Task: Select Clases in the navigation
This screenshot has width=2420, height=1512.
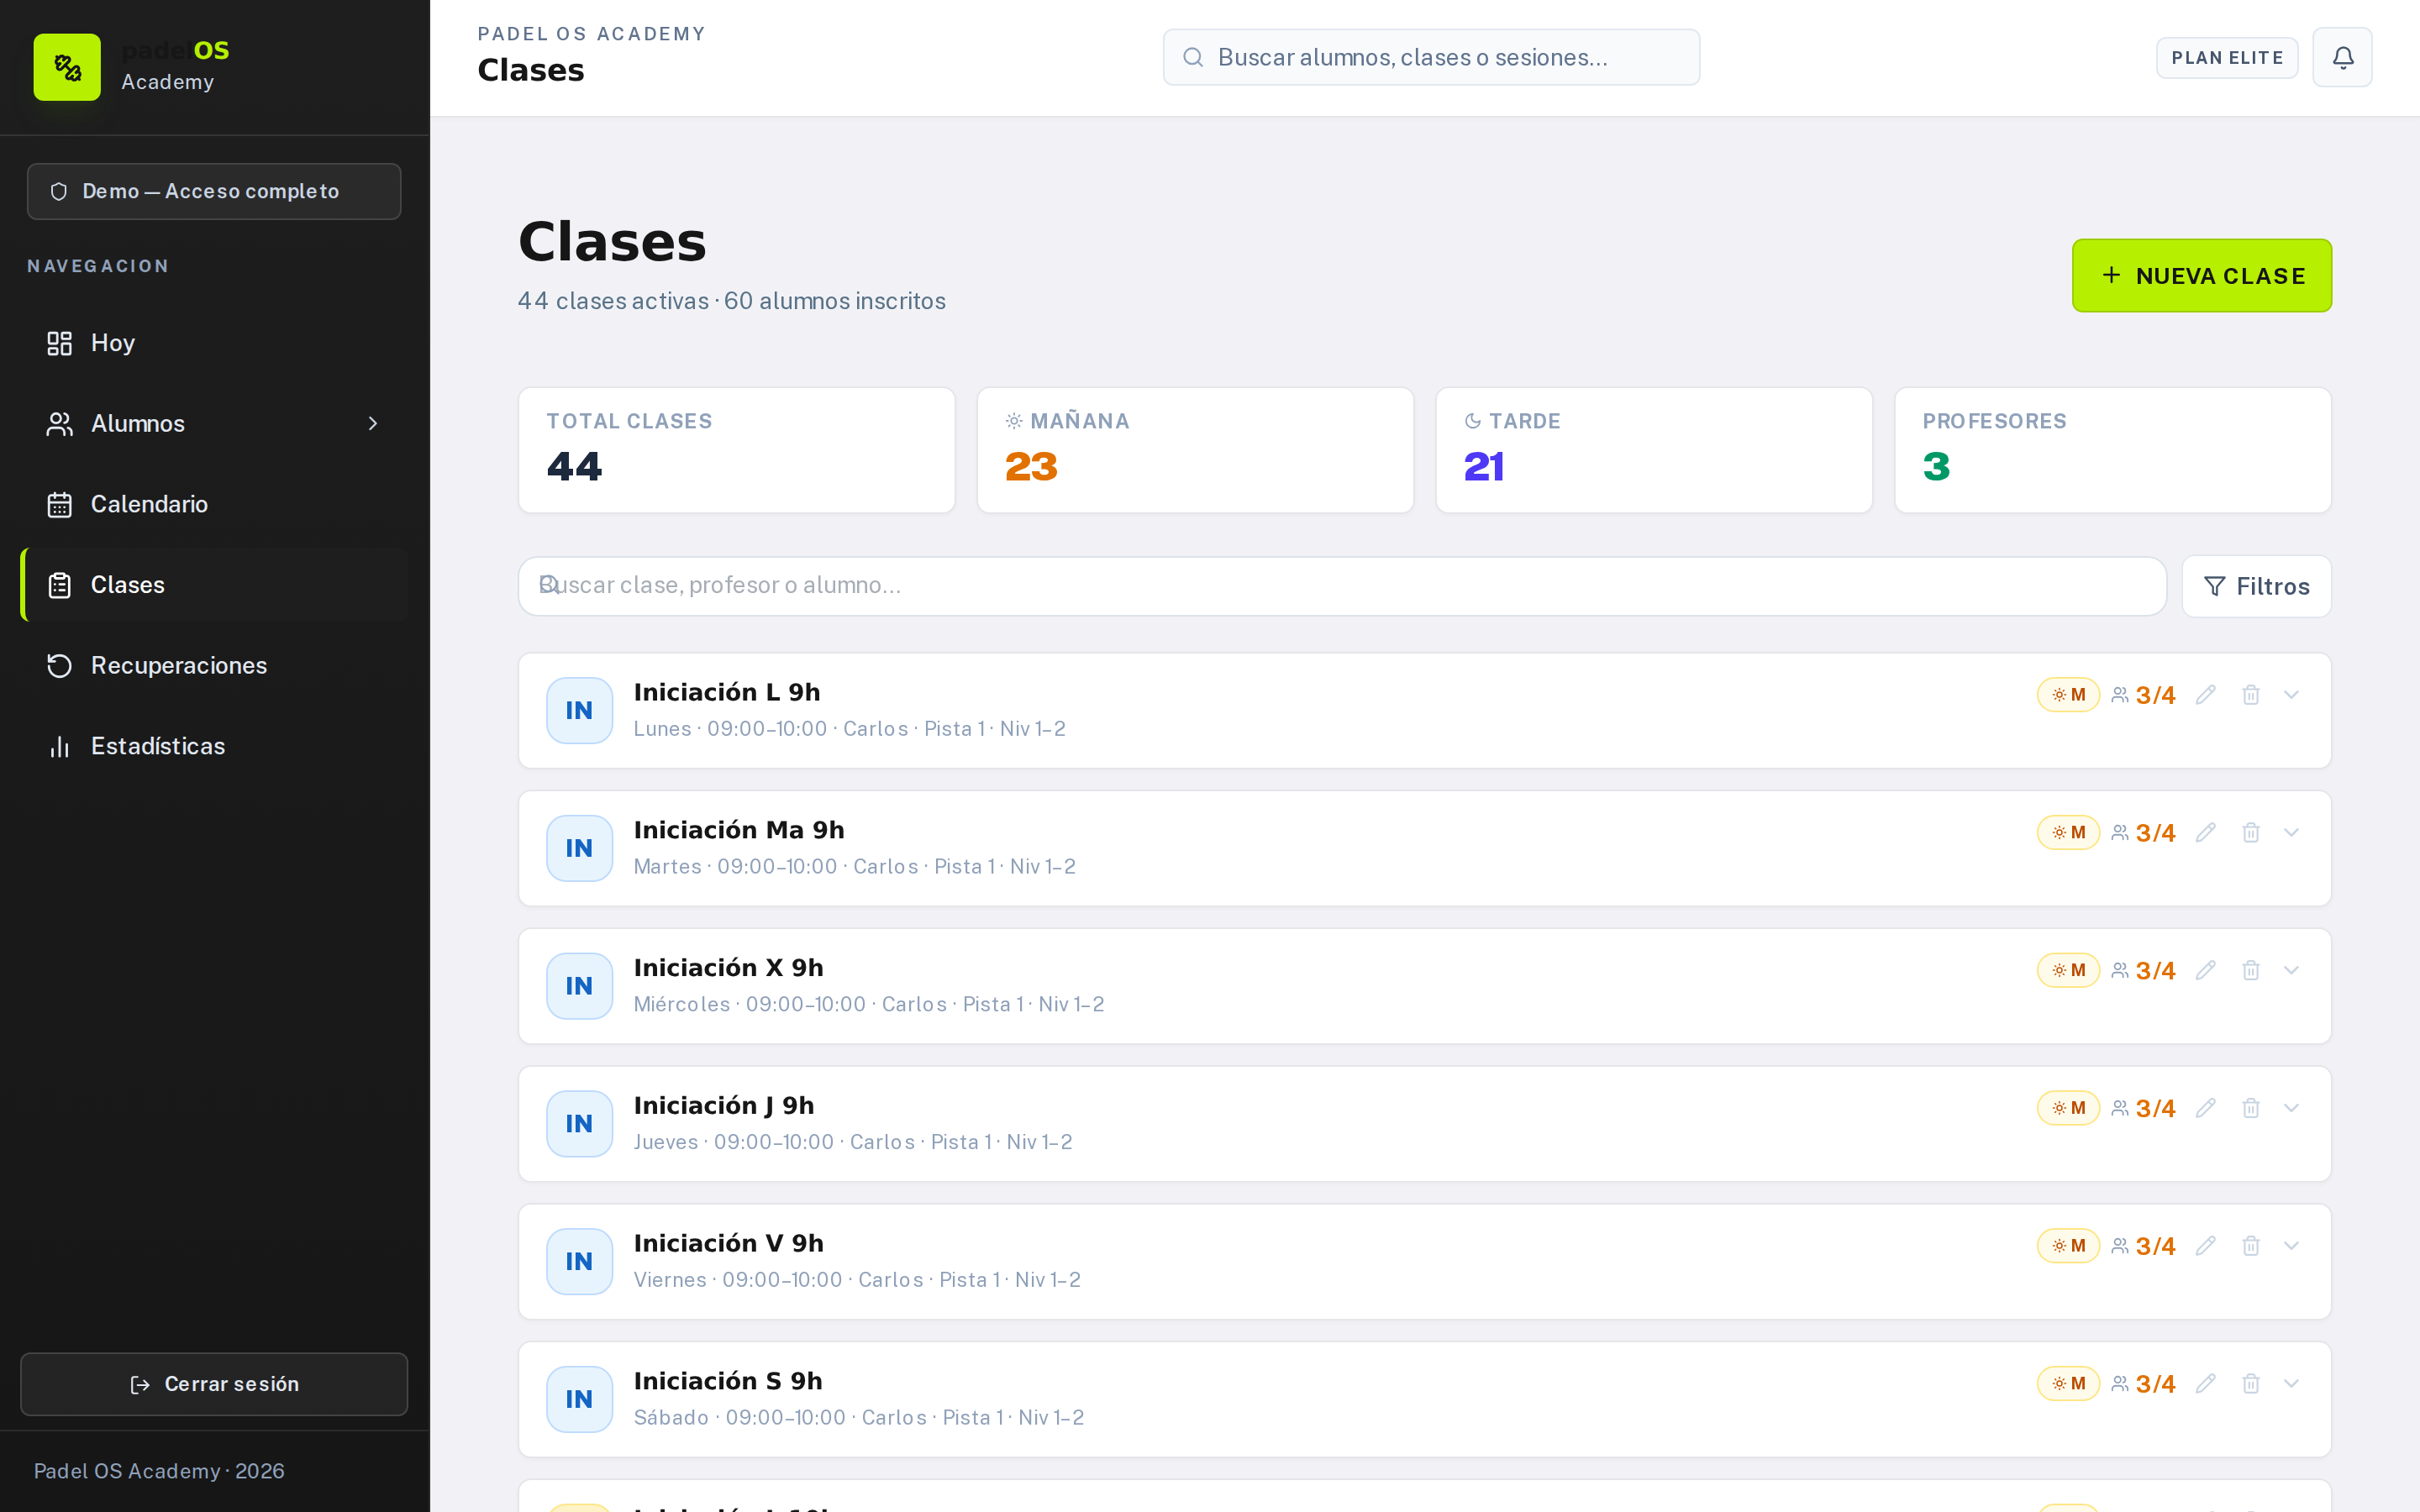Action: tap(214, 585)
